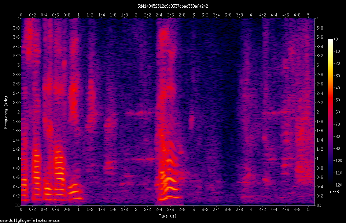Click the 3.6 tick on left frequency axis
This screenshot has width=346, height=223.
[16, 37]
